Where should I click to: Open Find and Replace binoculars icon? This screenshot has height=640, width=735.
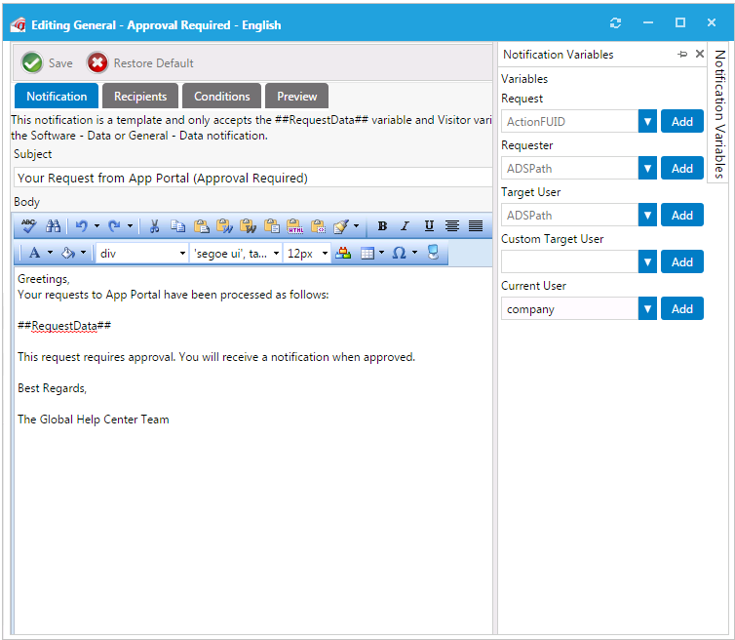coord(53,226)
